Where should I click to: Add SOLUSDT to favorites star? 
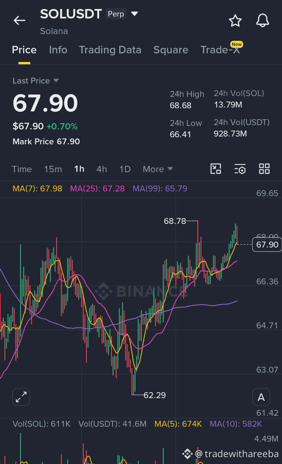coord(235,20)
